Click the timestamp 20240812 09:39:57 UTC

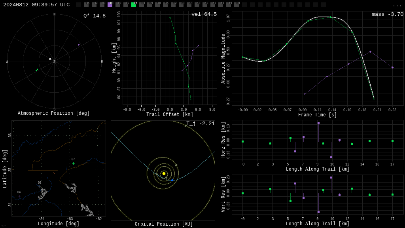pyautogui.click(x=36, y=5)
